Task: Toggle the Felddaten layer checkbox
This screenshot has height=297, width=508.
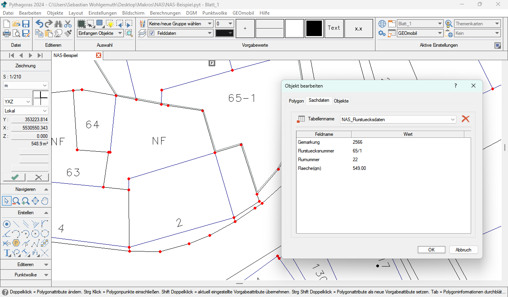Action: [152, 33]
